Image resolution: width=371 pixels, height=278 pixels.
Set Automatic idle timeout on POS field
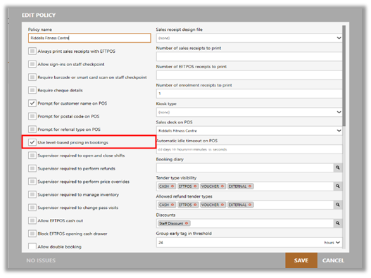click(x=249, y=149)
